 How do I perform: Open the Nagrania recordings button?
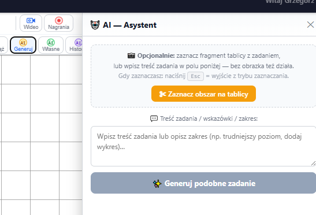[59, 23]
